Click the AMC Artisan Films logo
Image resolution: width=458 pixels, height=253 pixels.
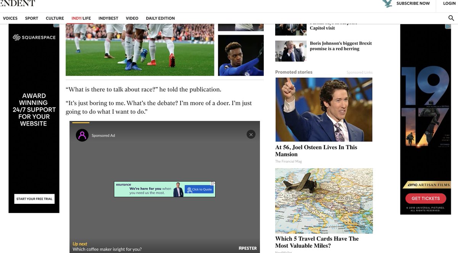429,185
